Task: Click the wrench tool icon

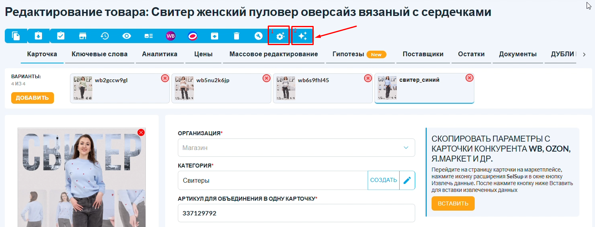Action: point(259,36)
